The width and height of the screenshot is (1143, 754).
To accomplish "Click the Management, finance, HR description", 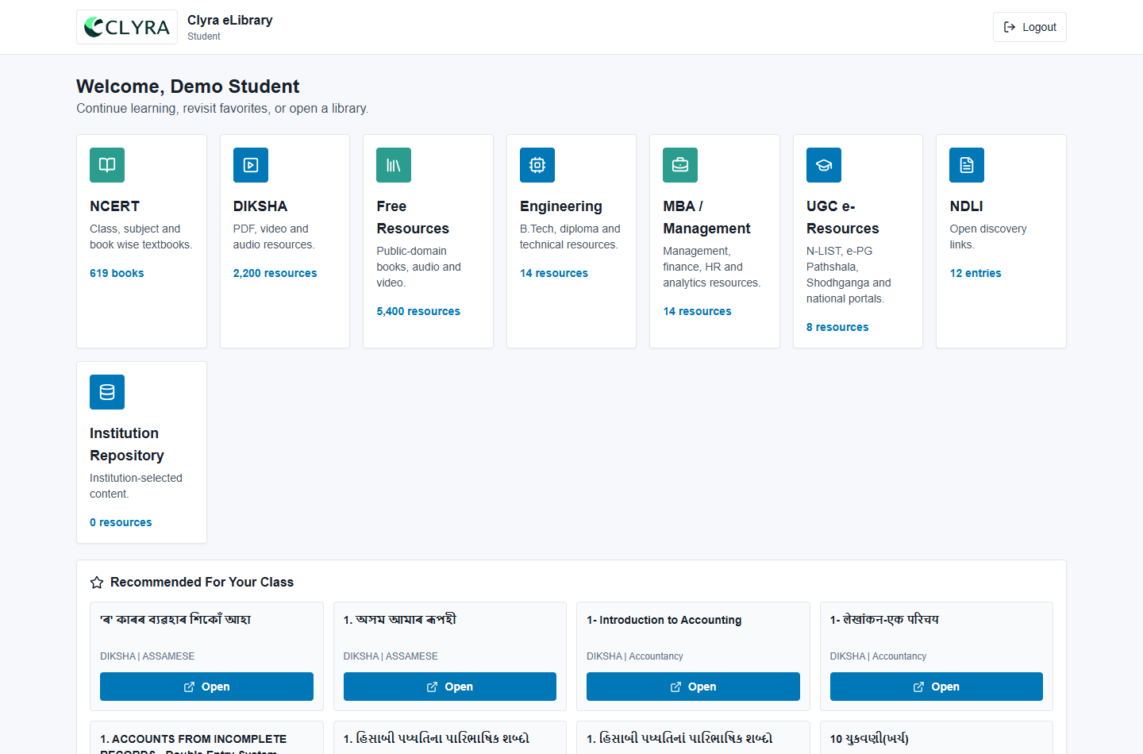I will [712, 267].
